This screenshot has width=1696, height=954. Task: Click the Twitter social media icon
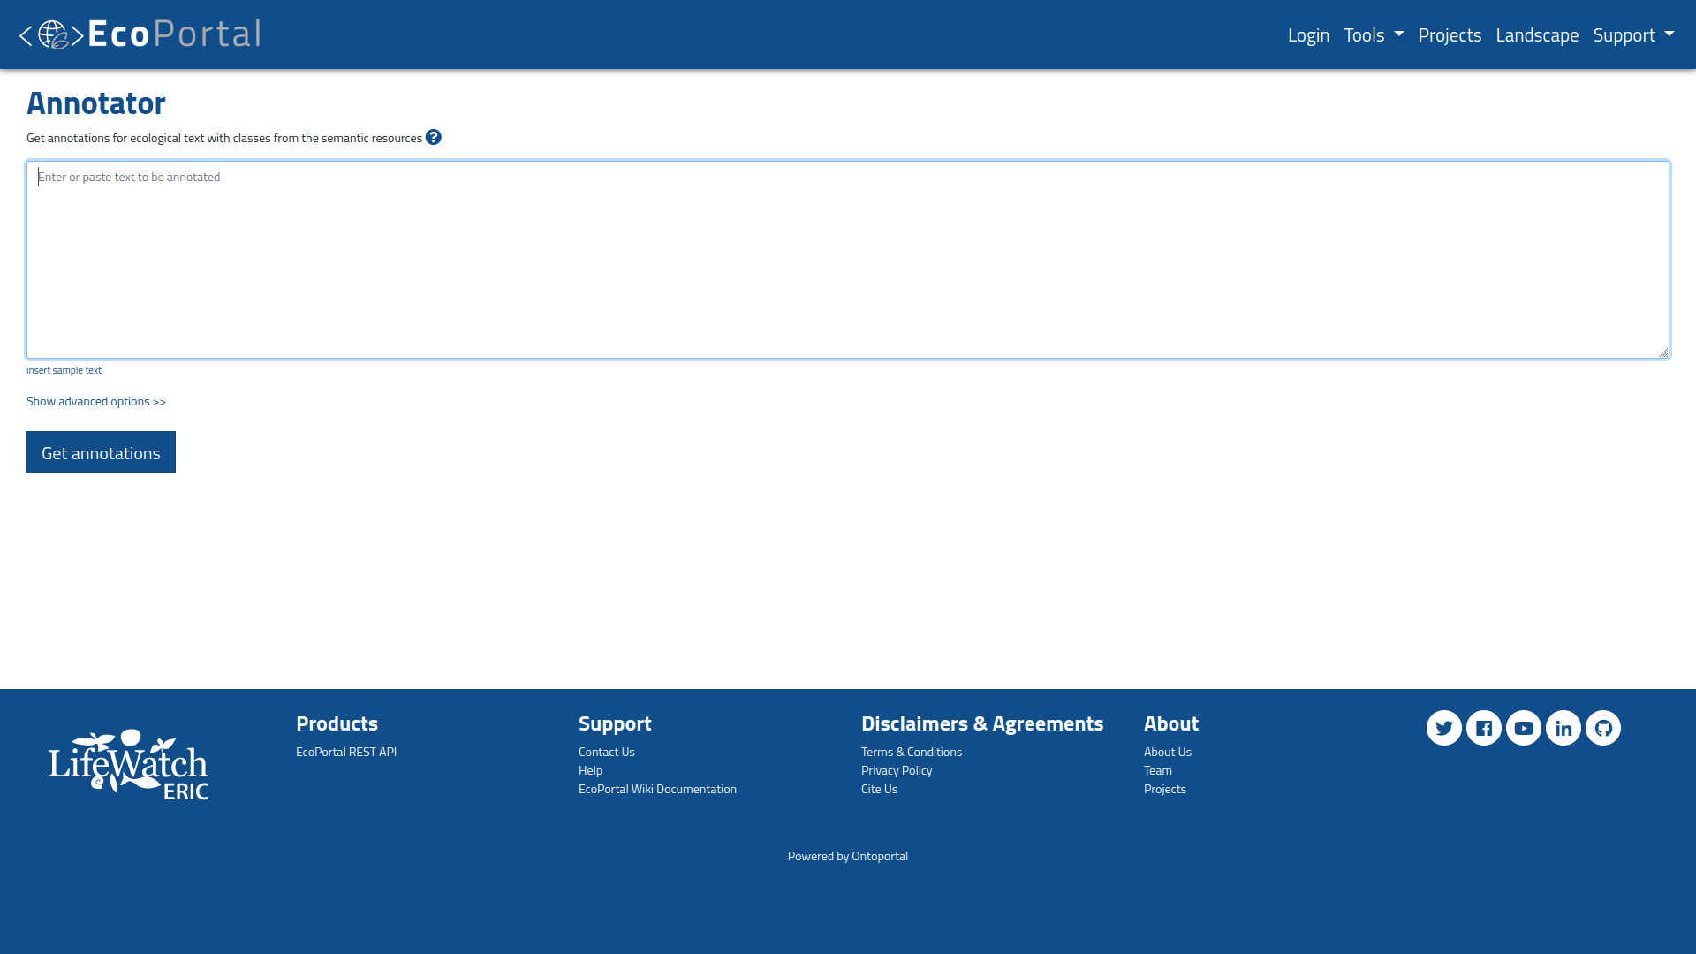pos(1444,728)
